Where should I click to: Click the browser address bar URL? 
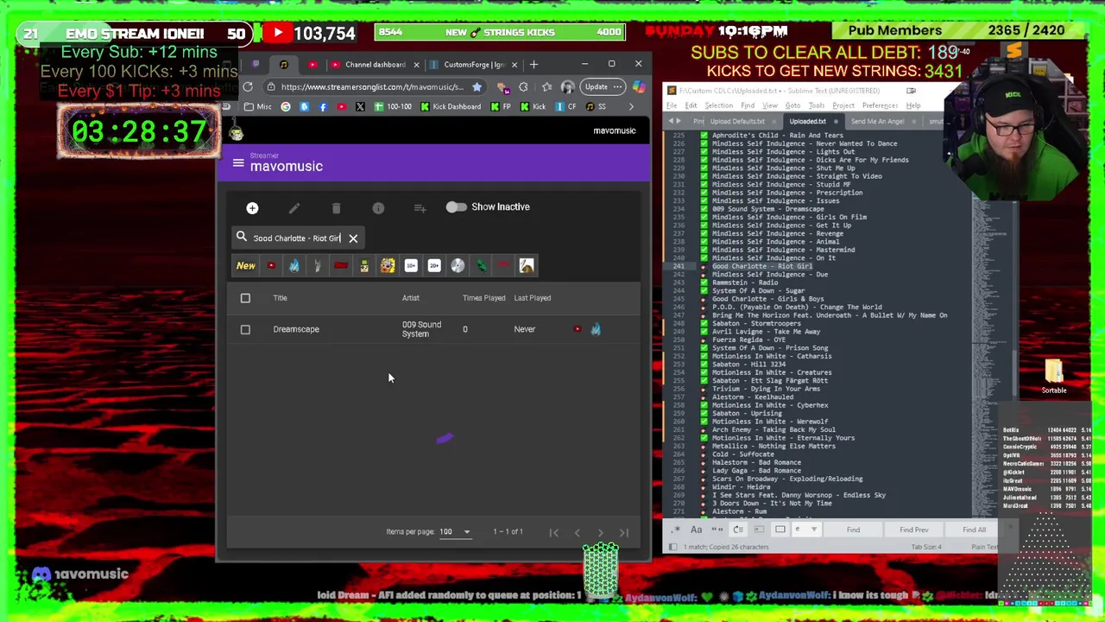tap(372, 86)
